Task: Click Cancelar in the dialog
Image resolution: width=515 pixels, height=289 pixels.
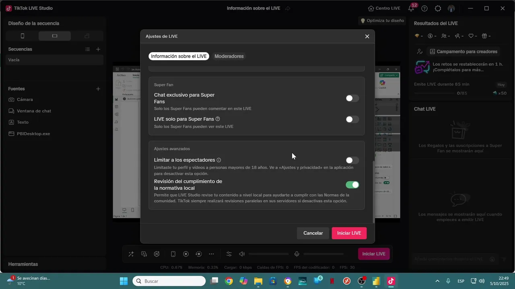Action: (313, 233)
